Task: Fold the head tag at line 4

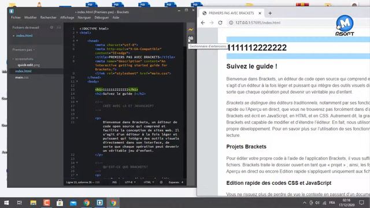Action: click(x=77, y=41)
